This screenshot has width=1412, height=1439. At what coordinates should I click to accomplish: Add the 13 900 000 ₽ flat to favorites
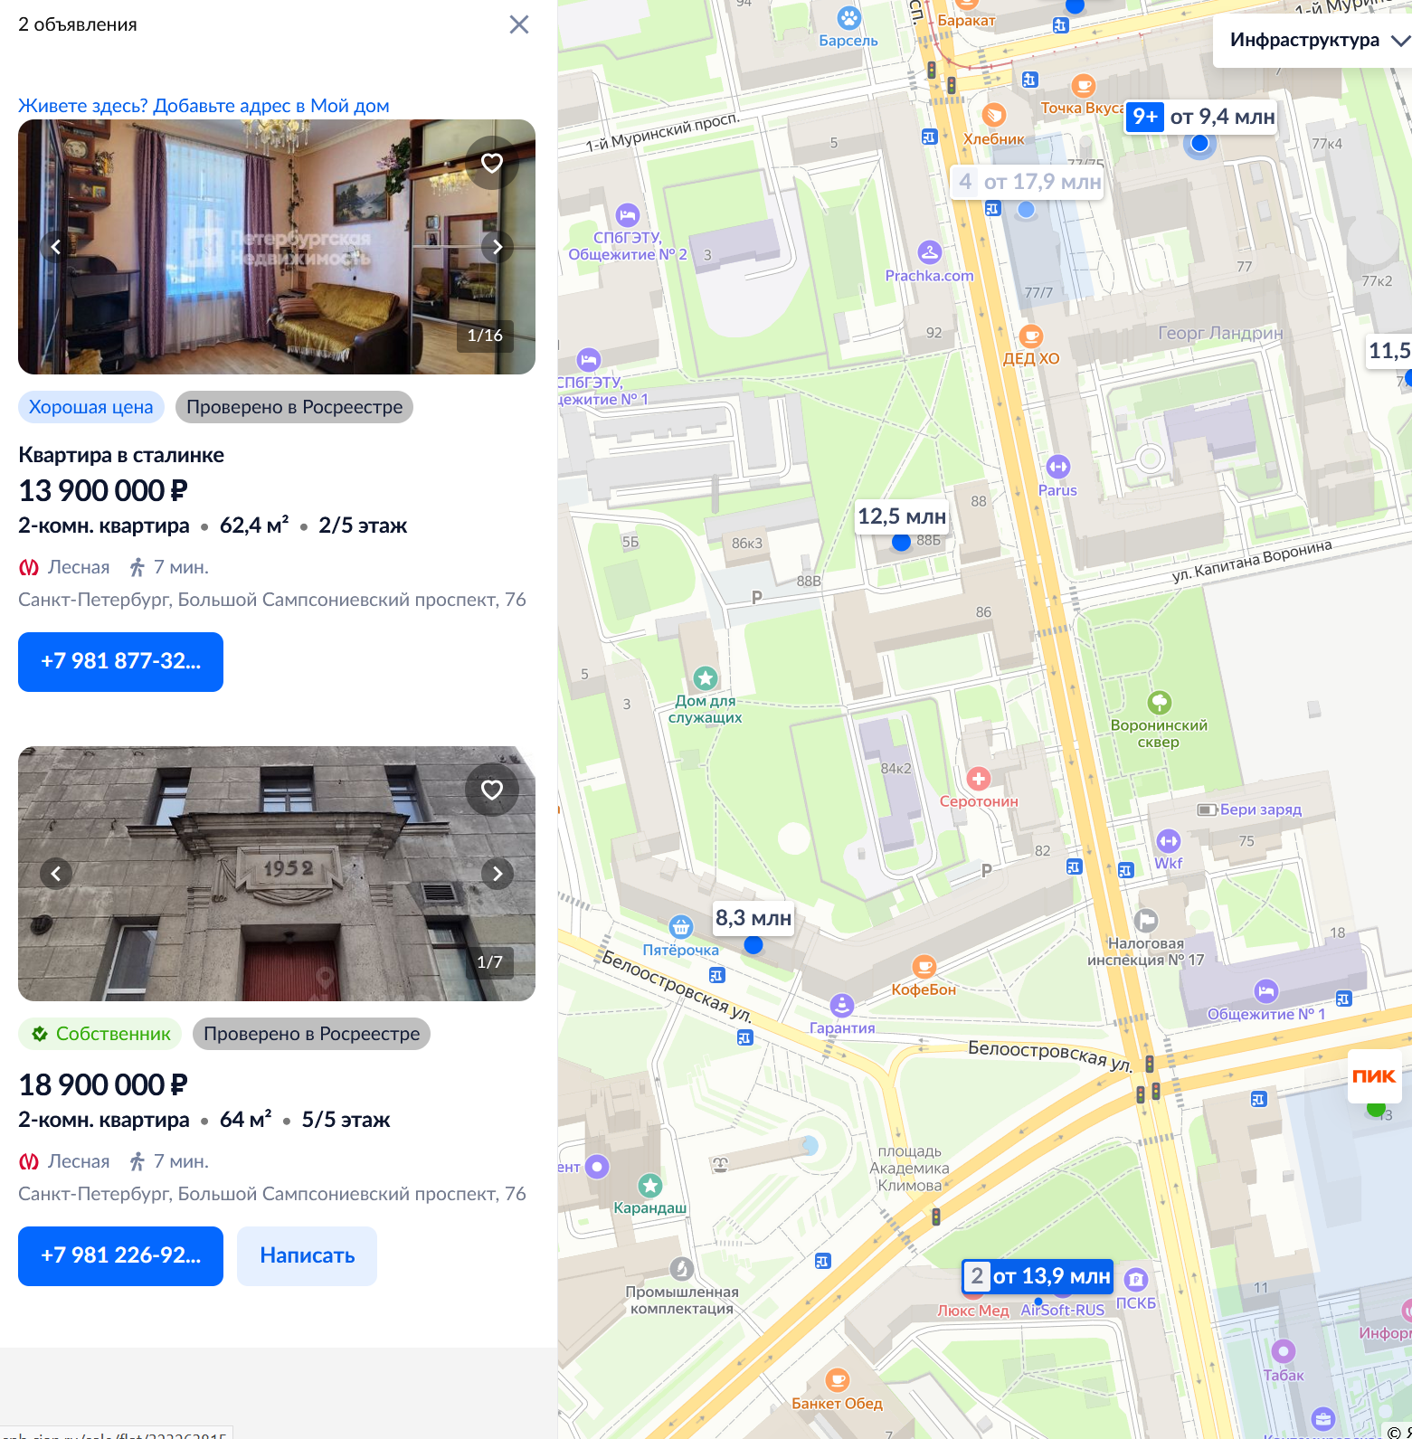[x=492, y=163]
